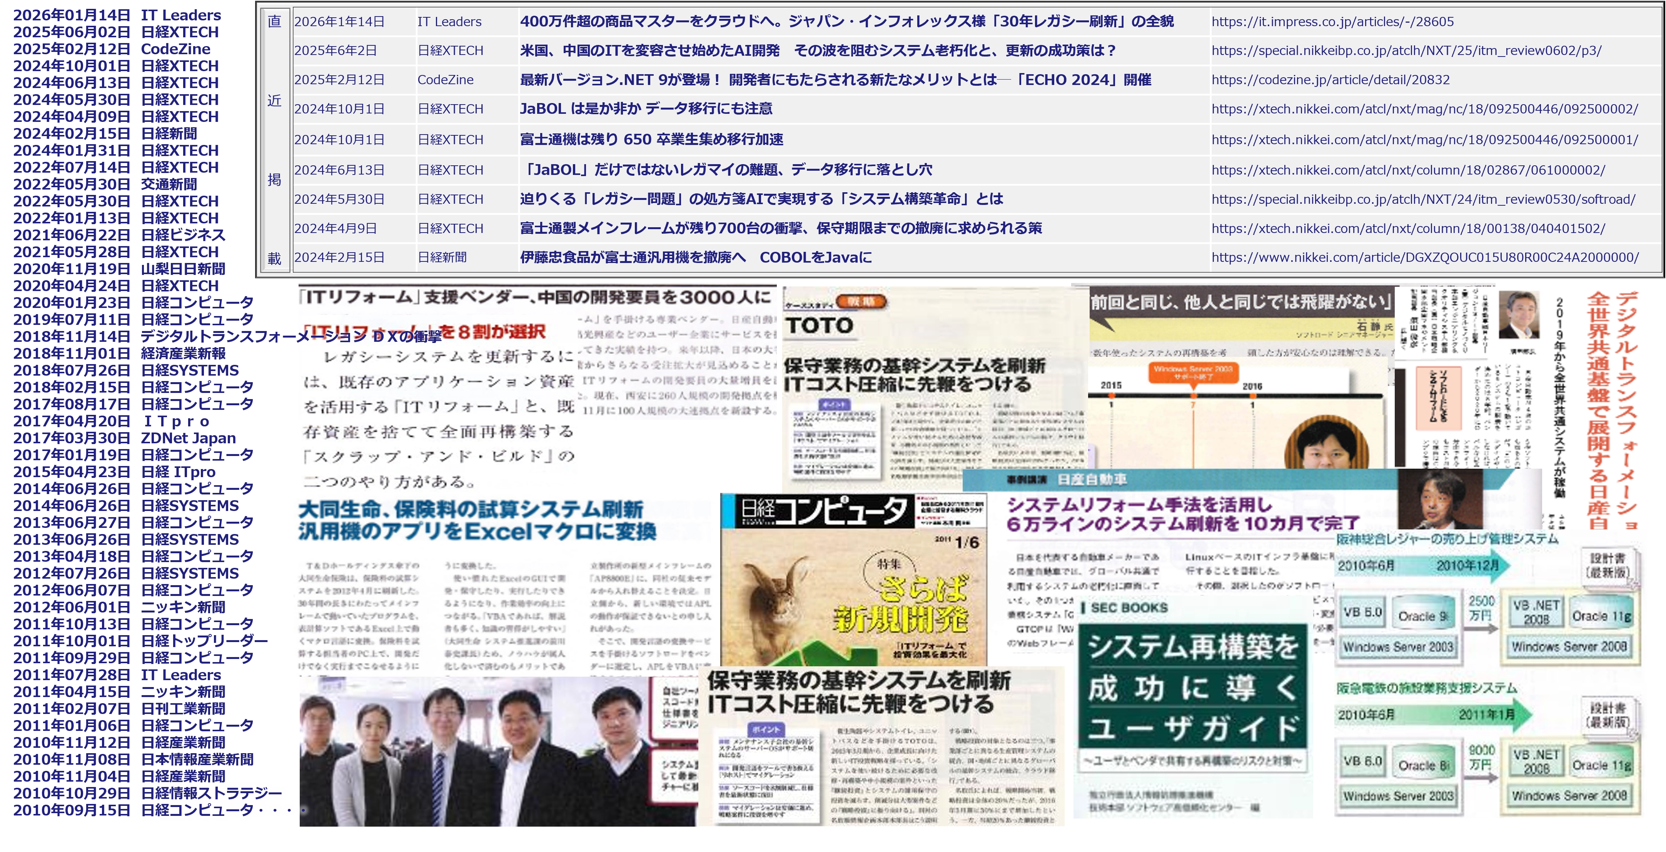Select the title '富士通機は残り 650 卒業生集め移行加速'

point(651,139)
